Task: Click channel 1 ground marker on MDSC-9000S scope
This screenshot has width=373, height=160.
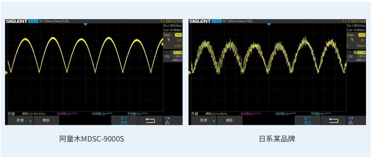Action: coord(6,72)
